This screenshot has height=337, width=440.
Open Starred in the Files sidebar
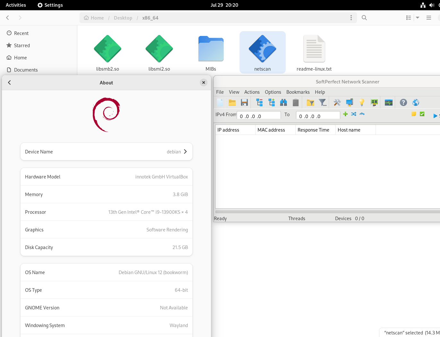[x=38, y=46]
